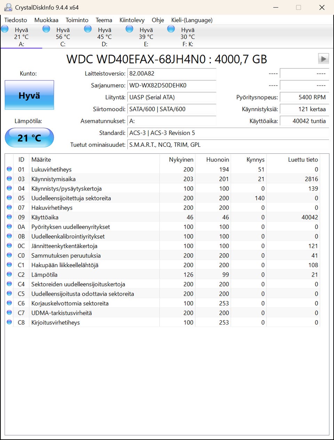Image resolution: width=334 pixels, height=440 pixels.
Task: Click status orb for 01 Lukuvirhetiheys
Action: 9,169
